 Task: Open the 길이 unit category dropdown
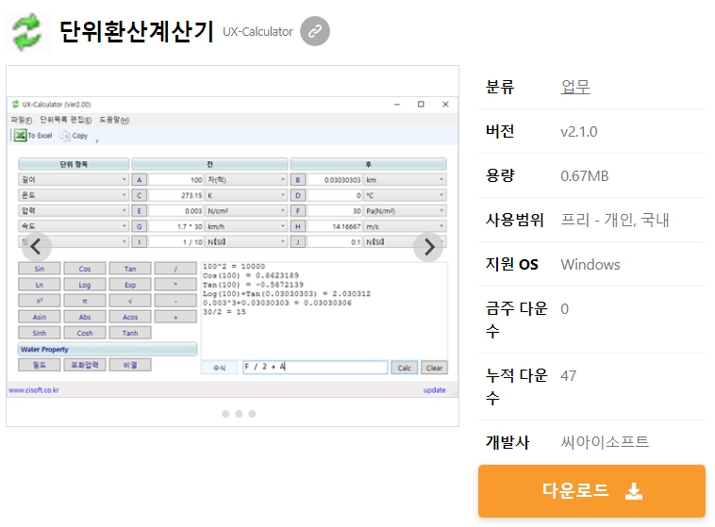pyautogui.click(x=74, y=180)
